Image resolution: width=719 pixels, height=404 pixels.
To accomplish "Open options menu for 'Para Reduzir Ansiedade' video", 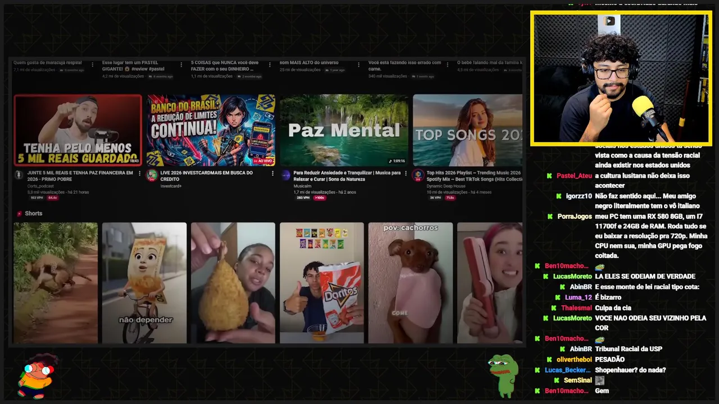I will pos(406,173).
